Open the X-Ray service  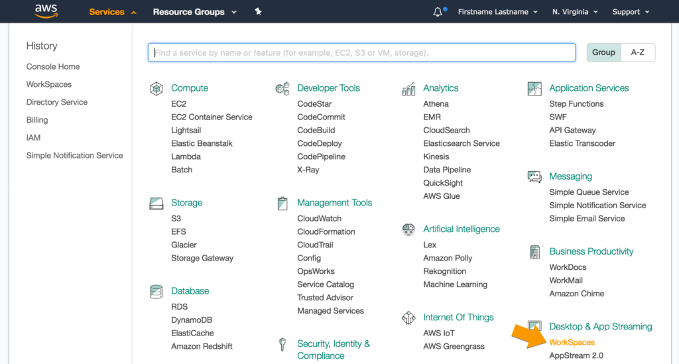coord(308,170)
